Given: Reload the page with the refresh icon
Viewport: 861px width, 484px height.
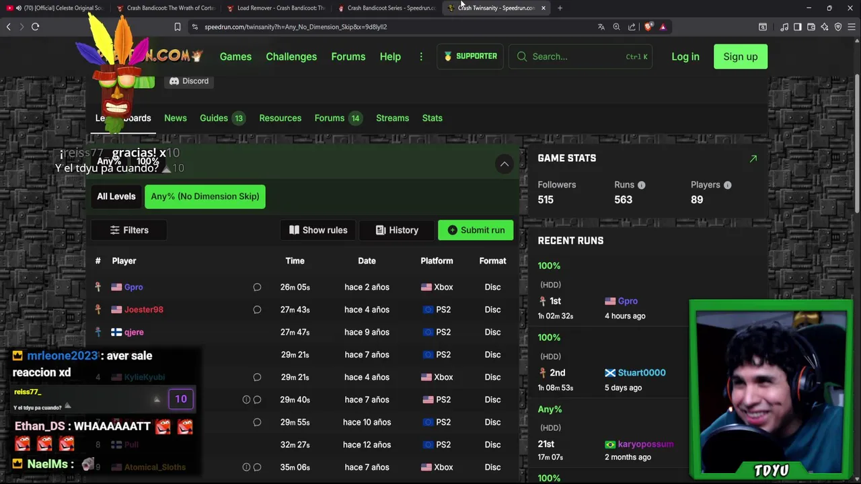Looking at the screenshot, I should point(35,27).
